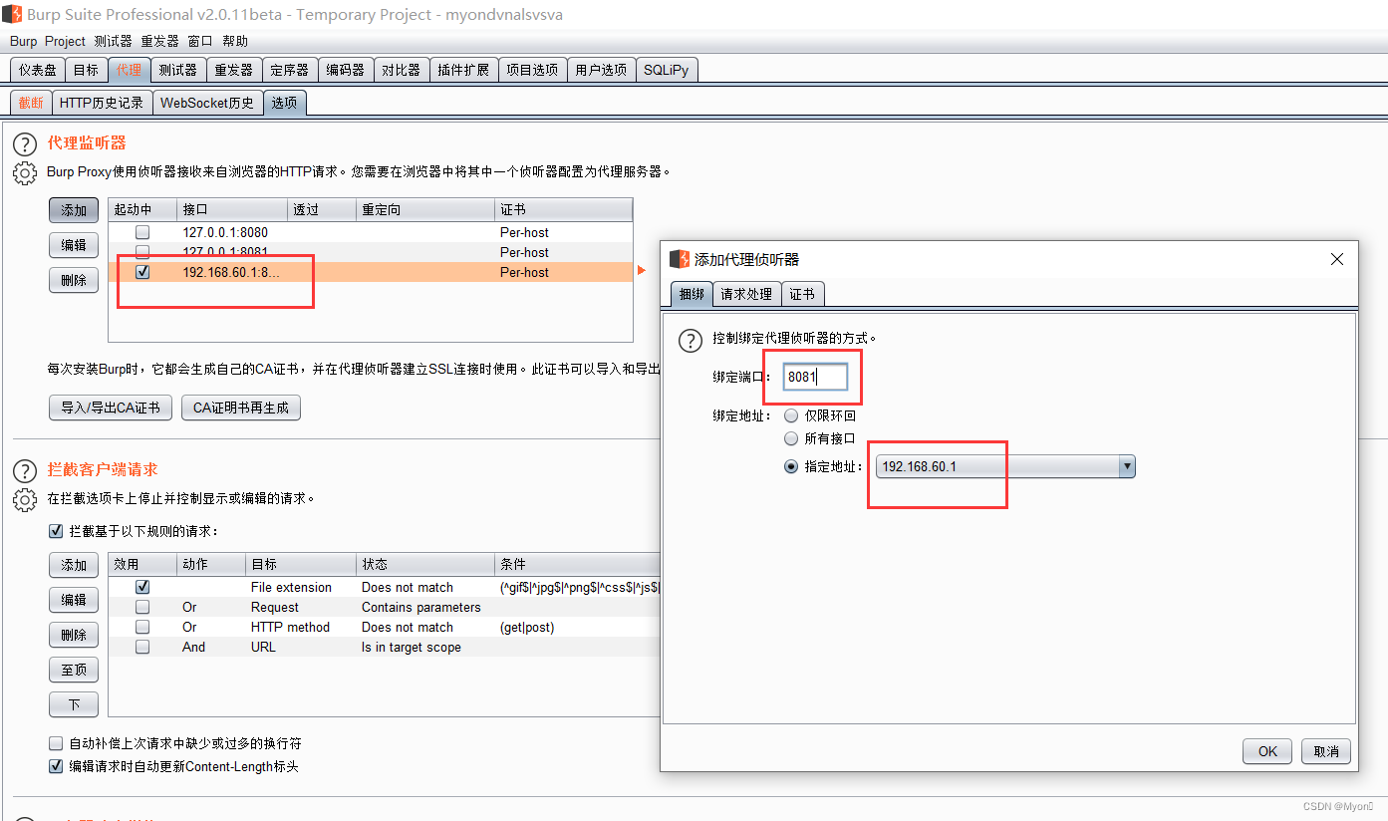Switch to the 仪表盘 tab
The width and height of the screenshot is (1388, 821).
click(x=38, y=70)
